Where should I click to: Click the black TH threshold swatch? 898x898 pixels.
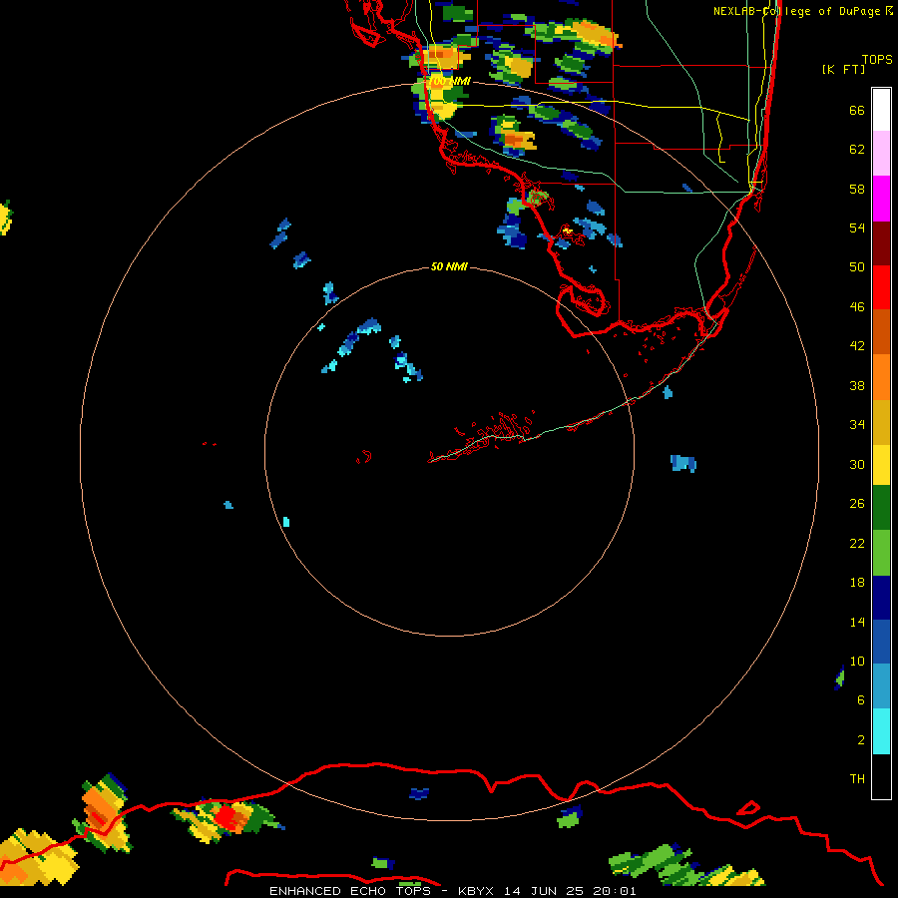(x=881, y=776)
